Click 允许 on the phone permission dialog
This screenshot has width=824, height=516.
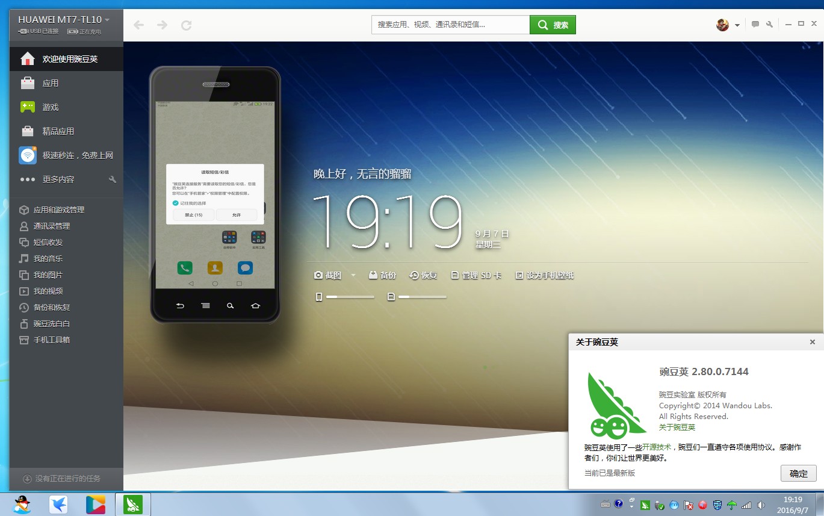pos(237,215)
